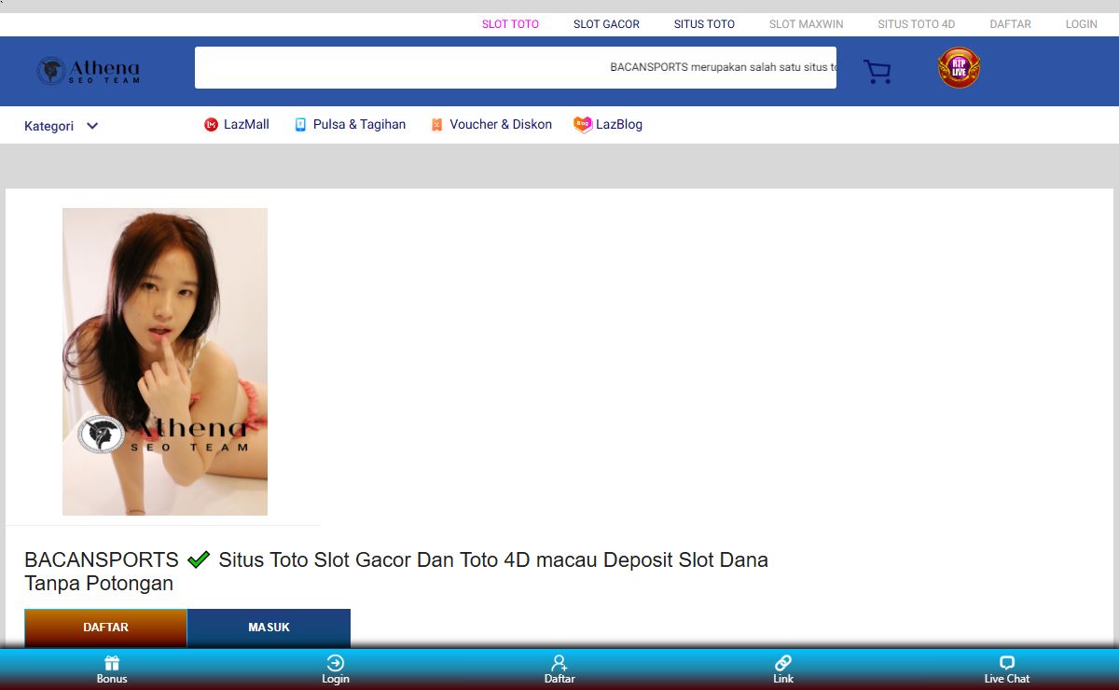
Task: Focus the search field in the header
Action: pos(516,67)
